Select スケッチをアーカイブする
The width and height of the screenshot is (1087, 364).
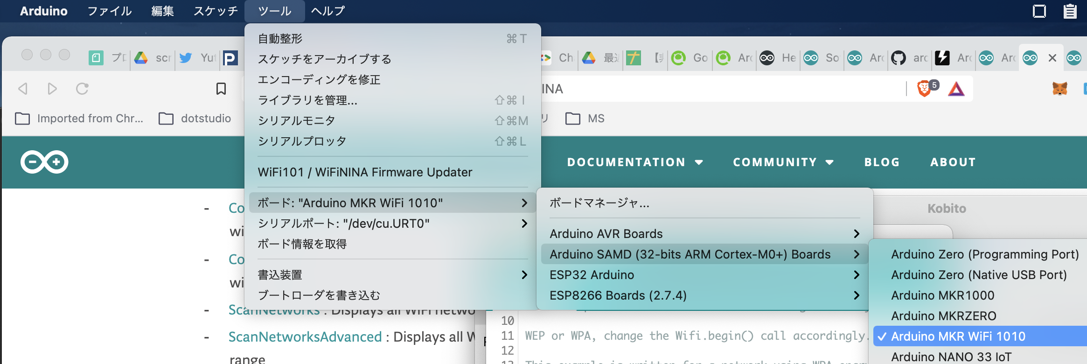(392, 59)
